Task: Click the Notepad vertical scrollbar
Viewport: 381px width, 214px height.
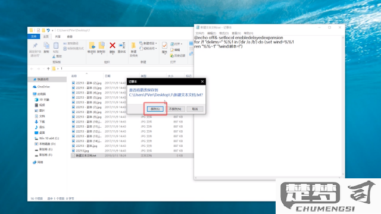Action: [343, 106]
